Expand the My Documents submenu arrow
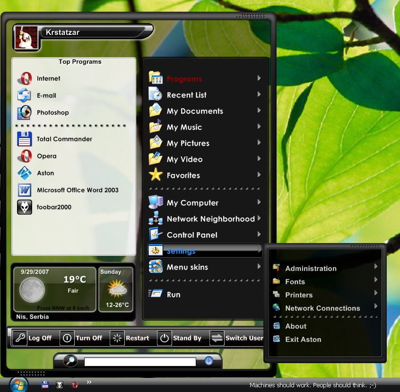 259,110
